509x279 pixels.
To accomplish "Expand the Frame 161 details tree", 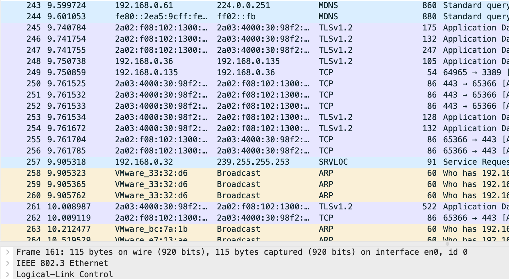I will (8, 252).
